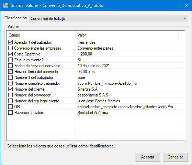Screen dimensions: 192x165
Task: Check Nombre completo trabajador checkbox
Action: [10, 83]
